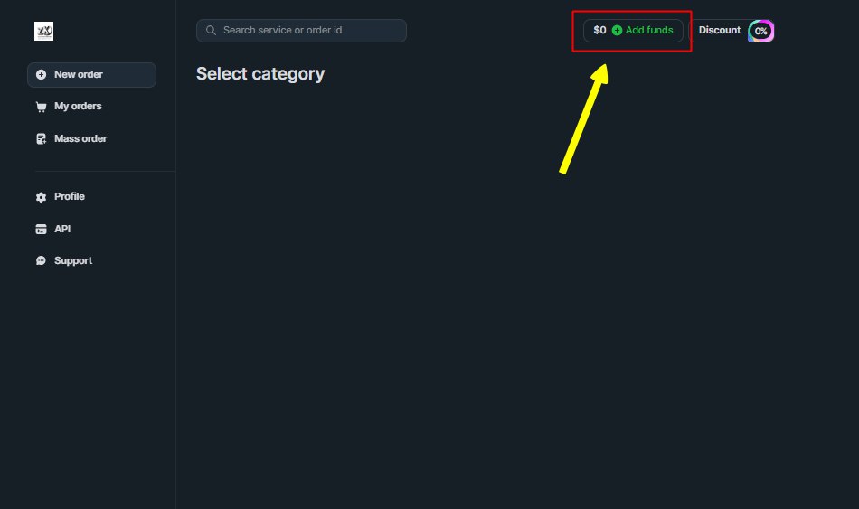Focus the Search service or order id field
The image size is (859, 509).
pos(307,31)
